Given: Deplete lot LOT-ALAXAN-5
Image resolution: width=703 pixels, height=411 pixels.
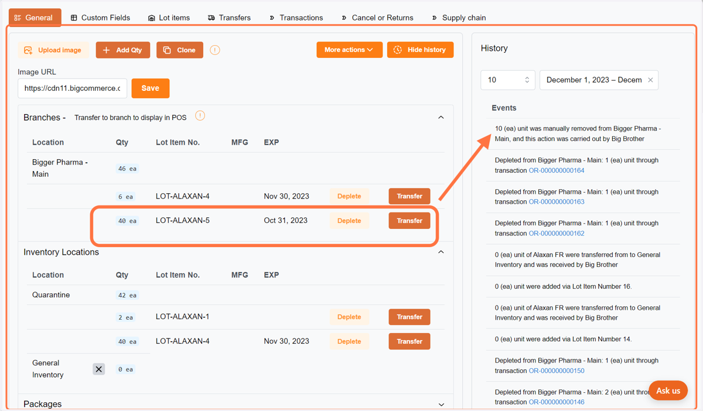Looking at the screenshot, I should [349, 221].
